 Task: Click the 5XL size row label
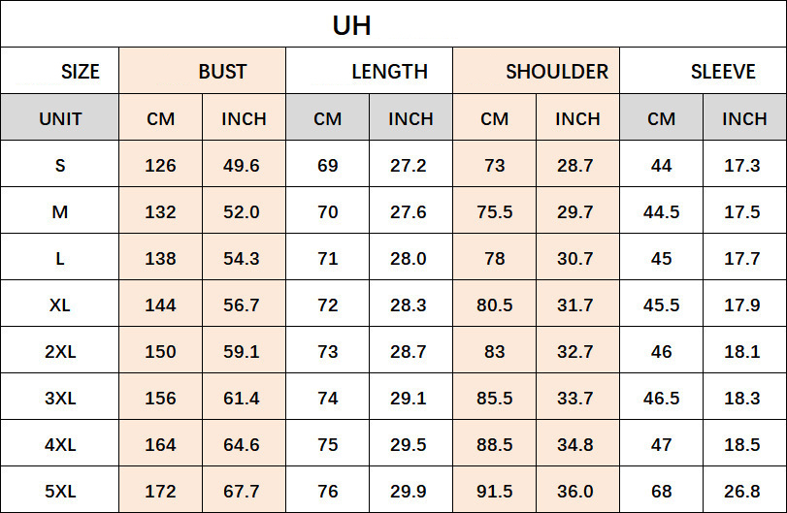pos(60,492)
